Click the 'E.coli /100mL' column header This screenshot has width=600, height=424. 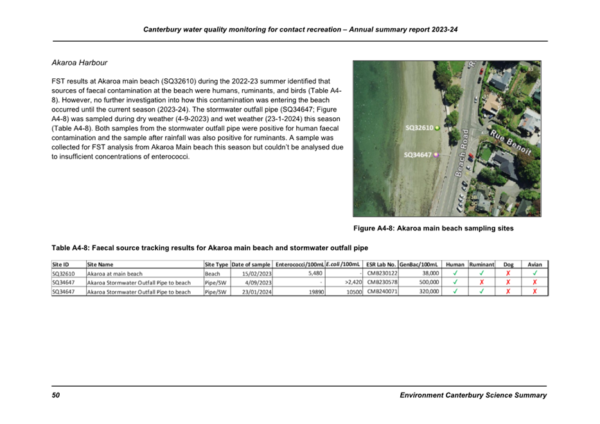click(x=343, y=264)
